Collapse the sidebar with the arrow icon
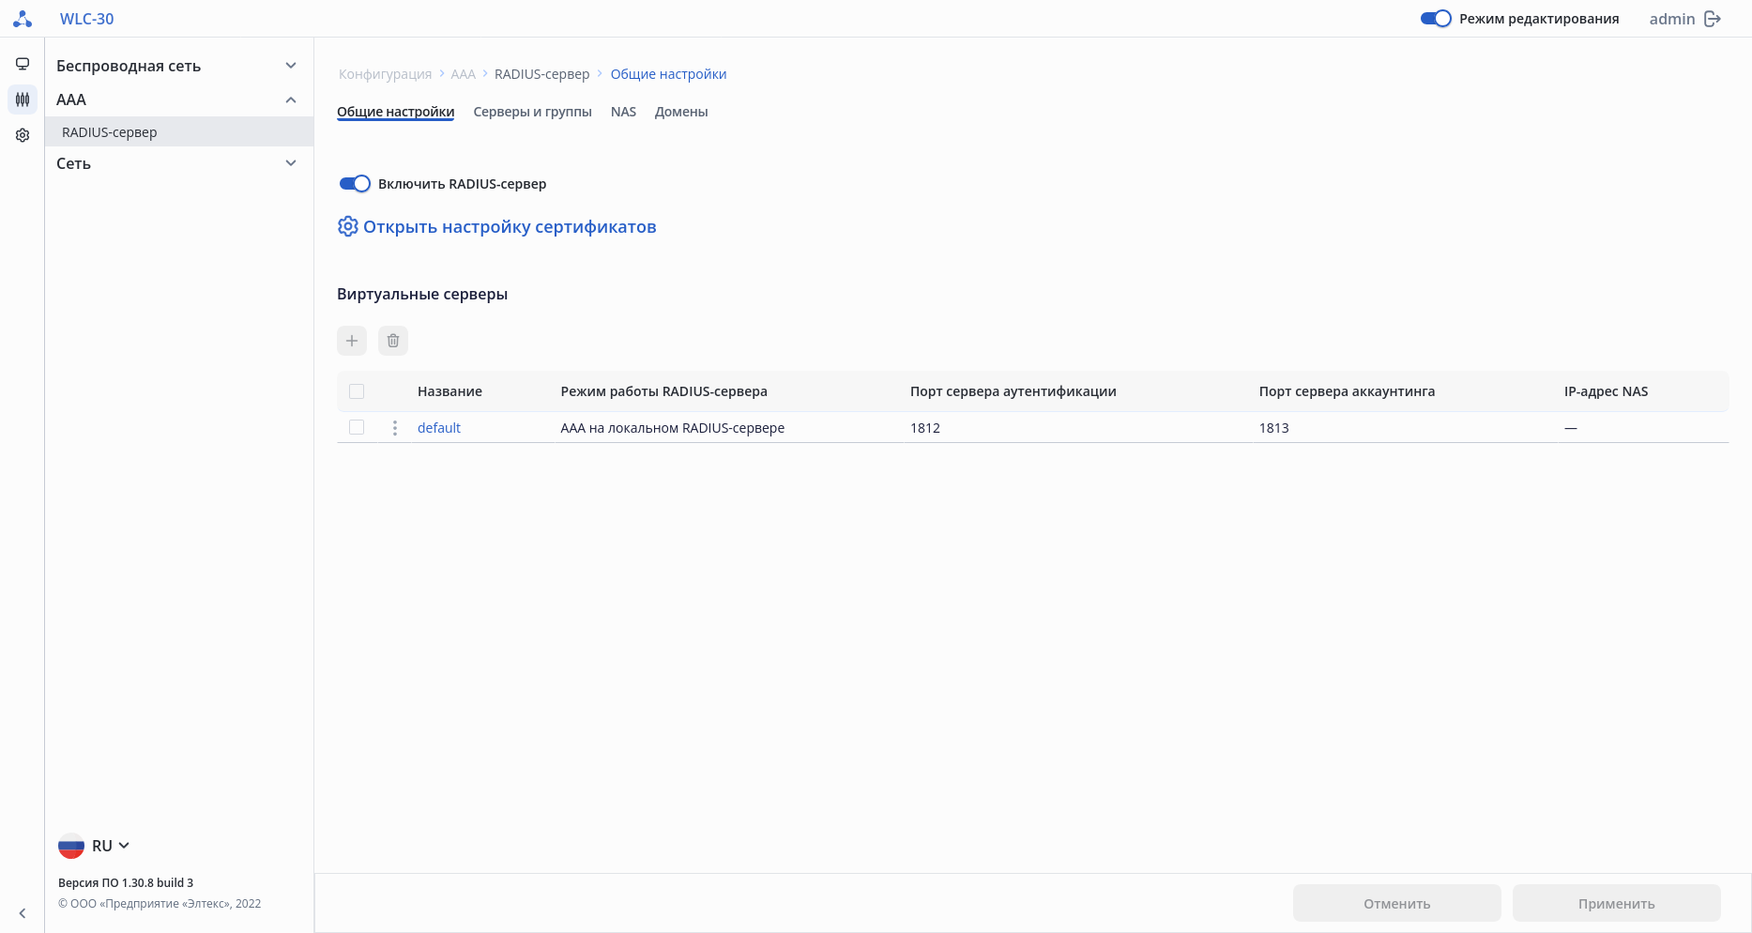1752x933 pixels. (x=23, y=912)
